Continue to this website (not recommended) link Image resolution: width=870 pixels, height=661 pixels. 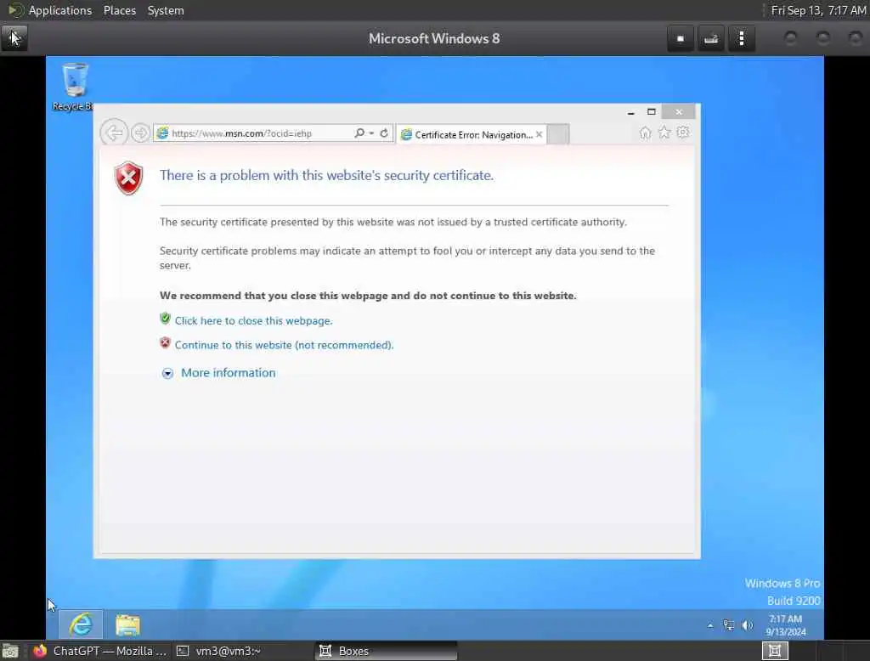point(284,345)
